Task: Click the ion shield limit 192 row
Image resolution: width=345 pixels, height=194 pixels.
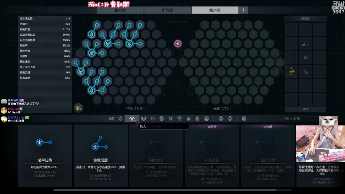Action: pyautogui.click(x=45, y=67)
